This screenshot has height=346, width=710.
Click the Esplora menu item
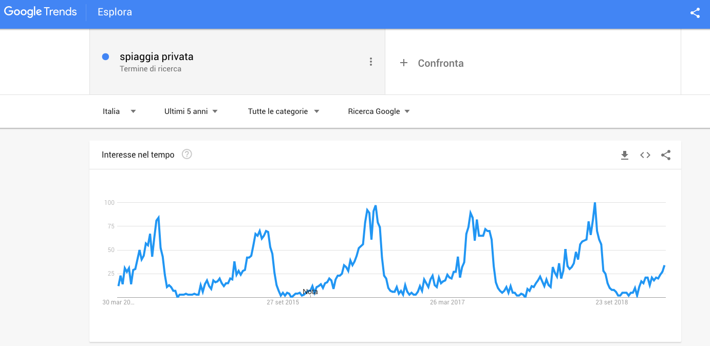click(114, 12)
